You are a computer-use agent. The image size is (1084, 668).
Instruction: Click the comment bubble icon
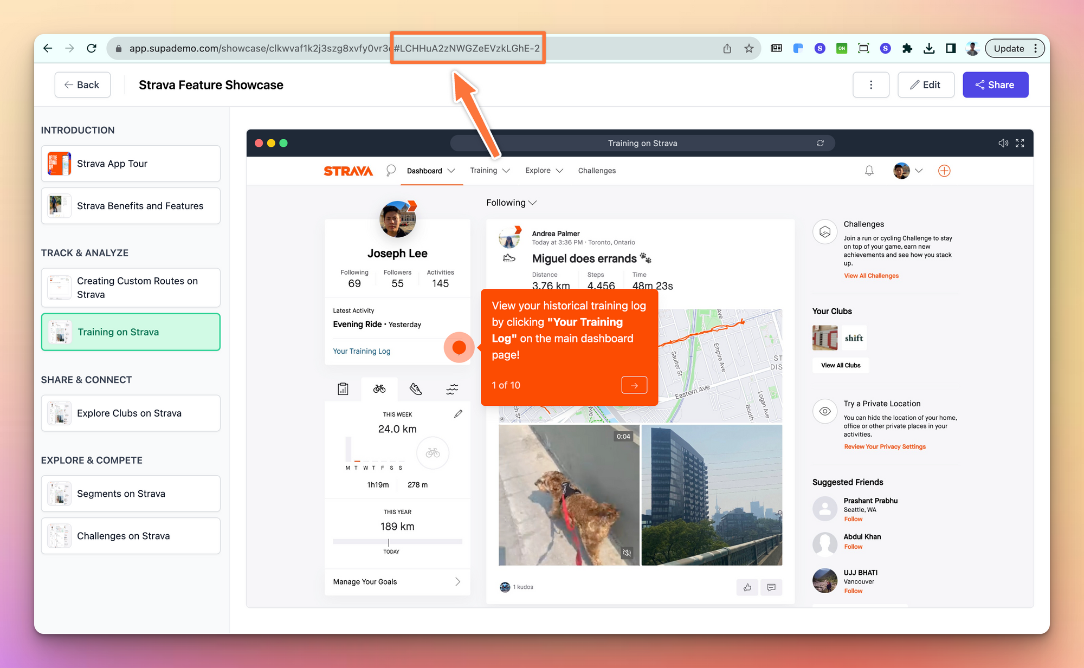pyautogui.click(x=771, y=587)
